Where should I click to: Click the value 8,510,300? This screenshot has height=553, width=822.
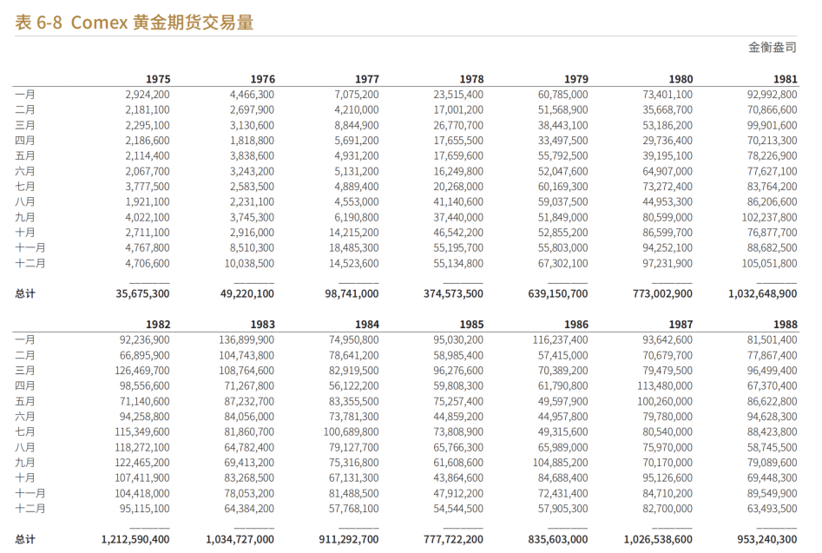coord(252,247)
